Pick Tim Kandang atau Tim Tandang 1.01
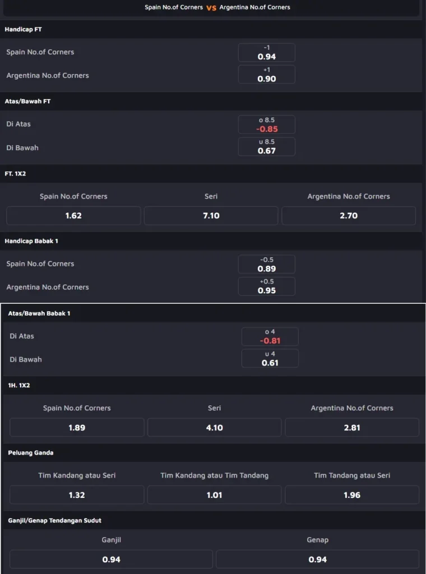This screenshot has width=426, height=574. coord(215,494)
